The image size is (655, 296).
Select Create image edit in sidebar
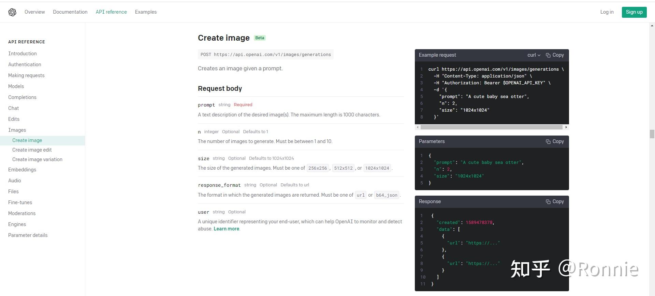(32, 150)
